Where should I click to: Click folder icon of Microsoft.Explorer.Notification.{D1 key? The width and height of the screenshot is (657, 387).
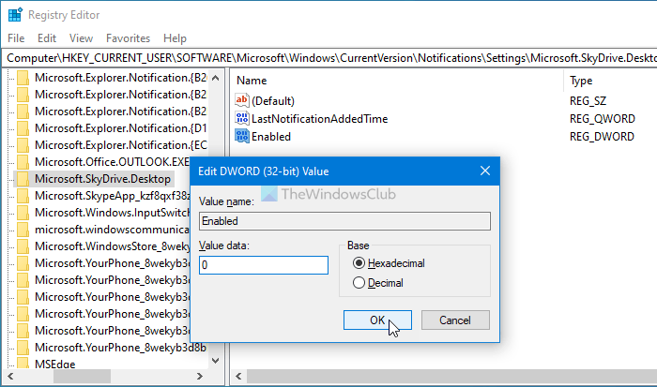click(23, 128)
